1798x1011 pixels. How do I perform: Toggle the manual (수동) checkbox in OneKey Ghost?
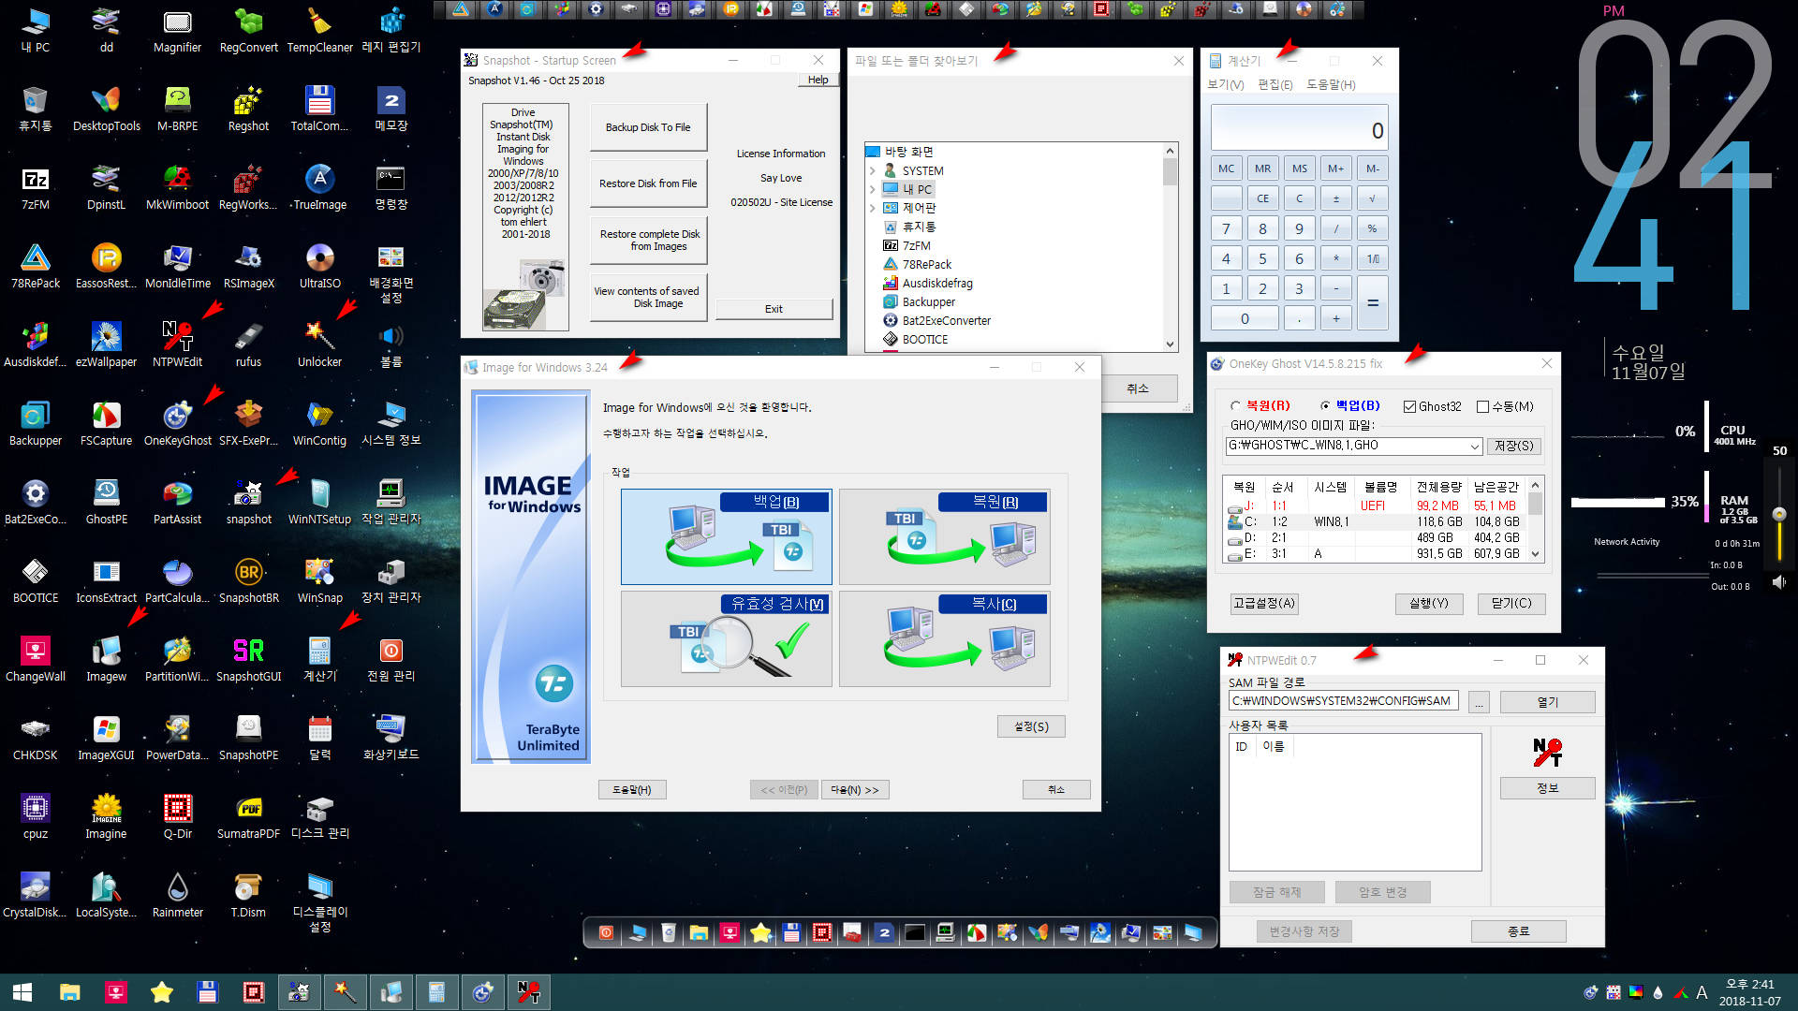(x=1482, y=406)
